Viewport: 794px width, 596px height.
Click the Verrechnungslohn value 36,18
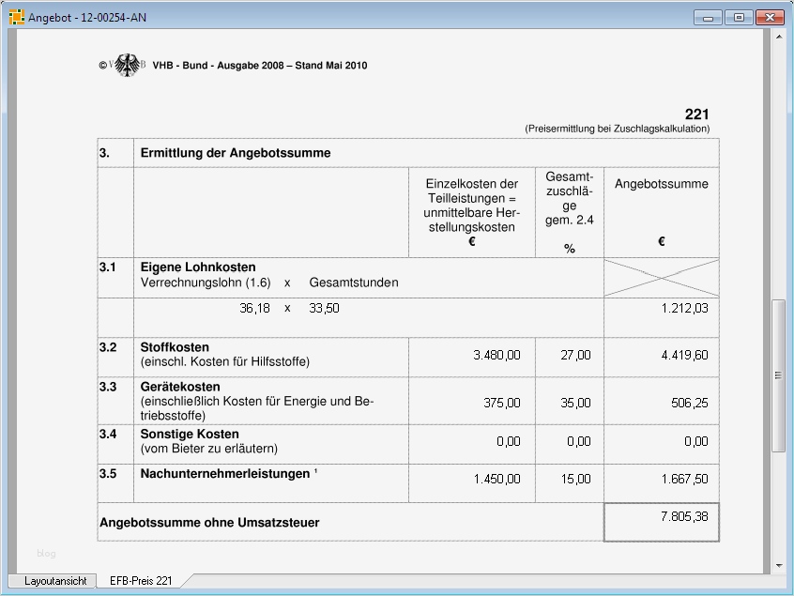pos(254,308)
